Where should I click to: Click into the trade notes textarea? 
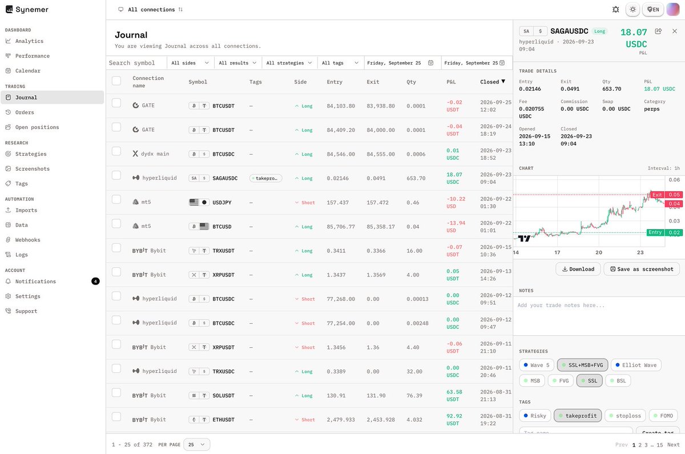click(x=599, y=316)
